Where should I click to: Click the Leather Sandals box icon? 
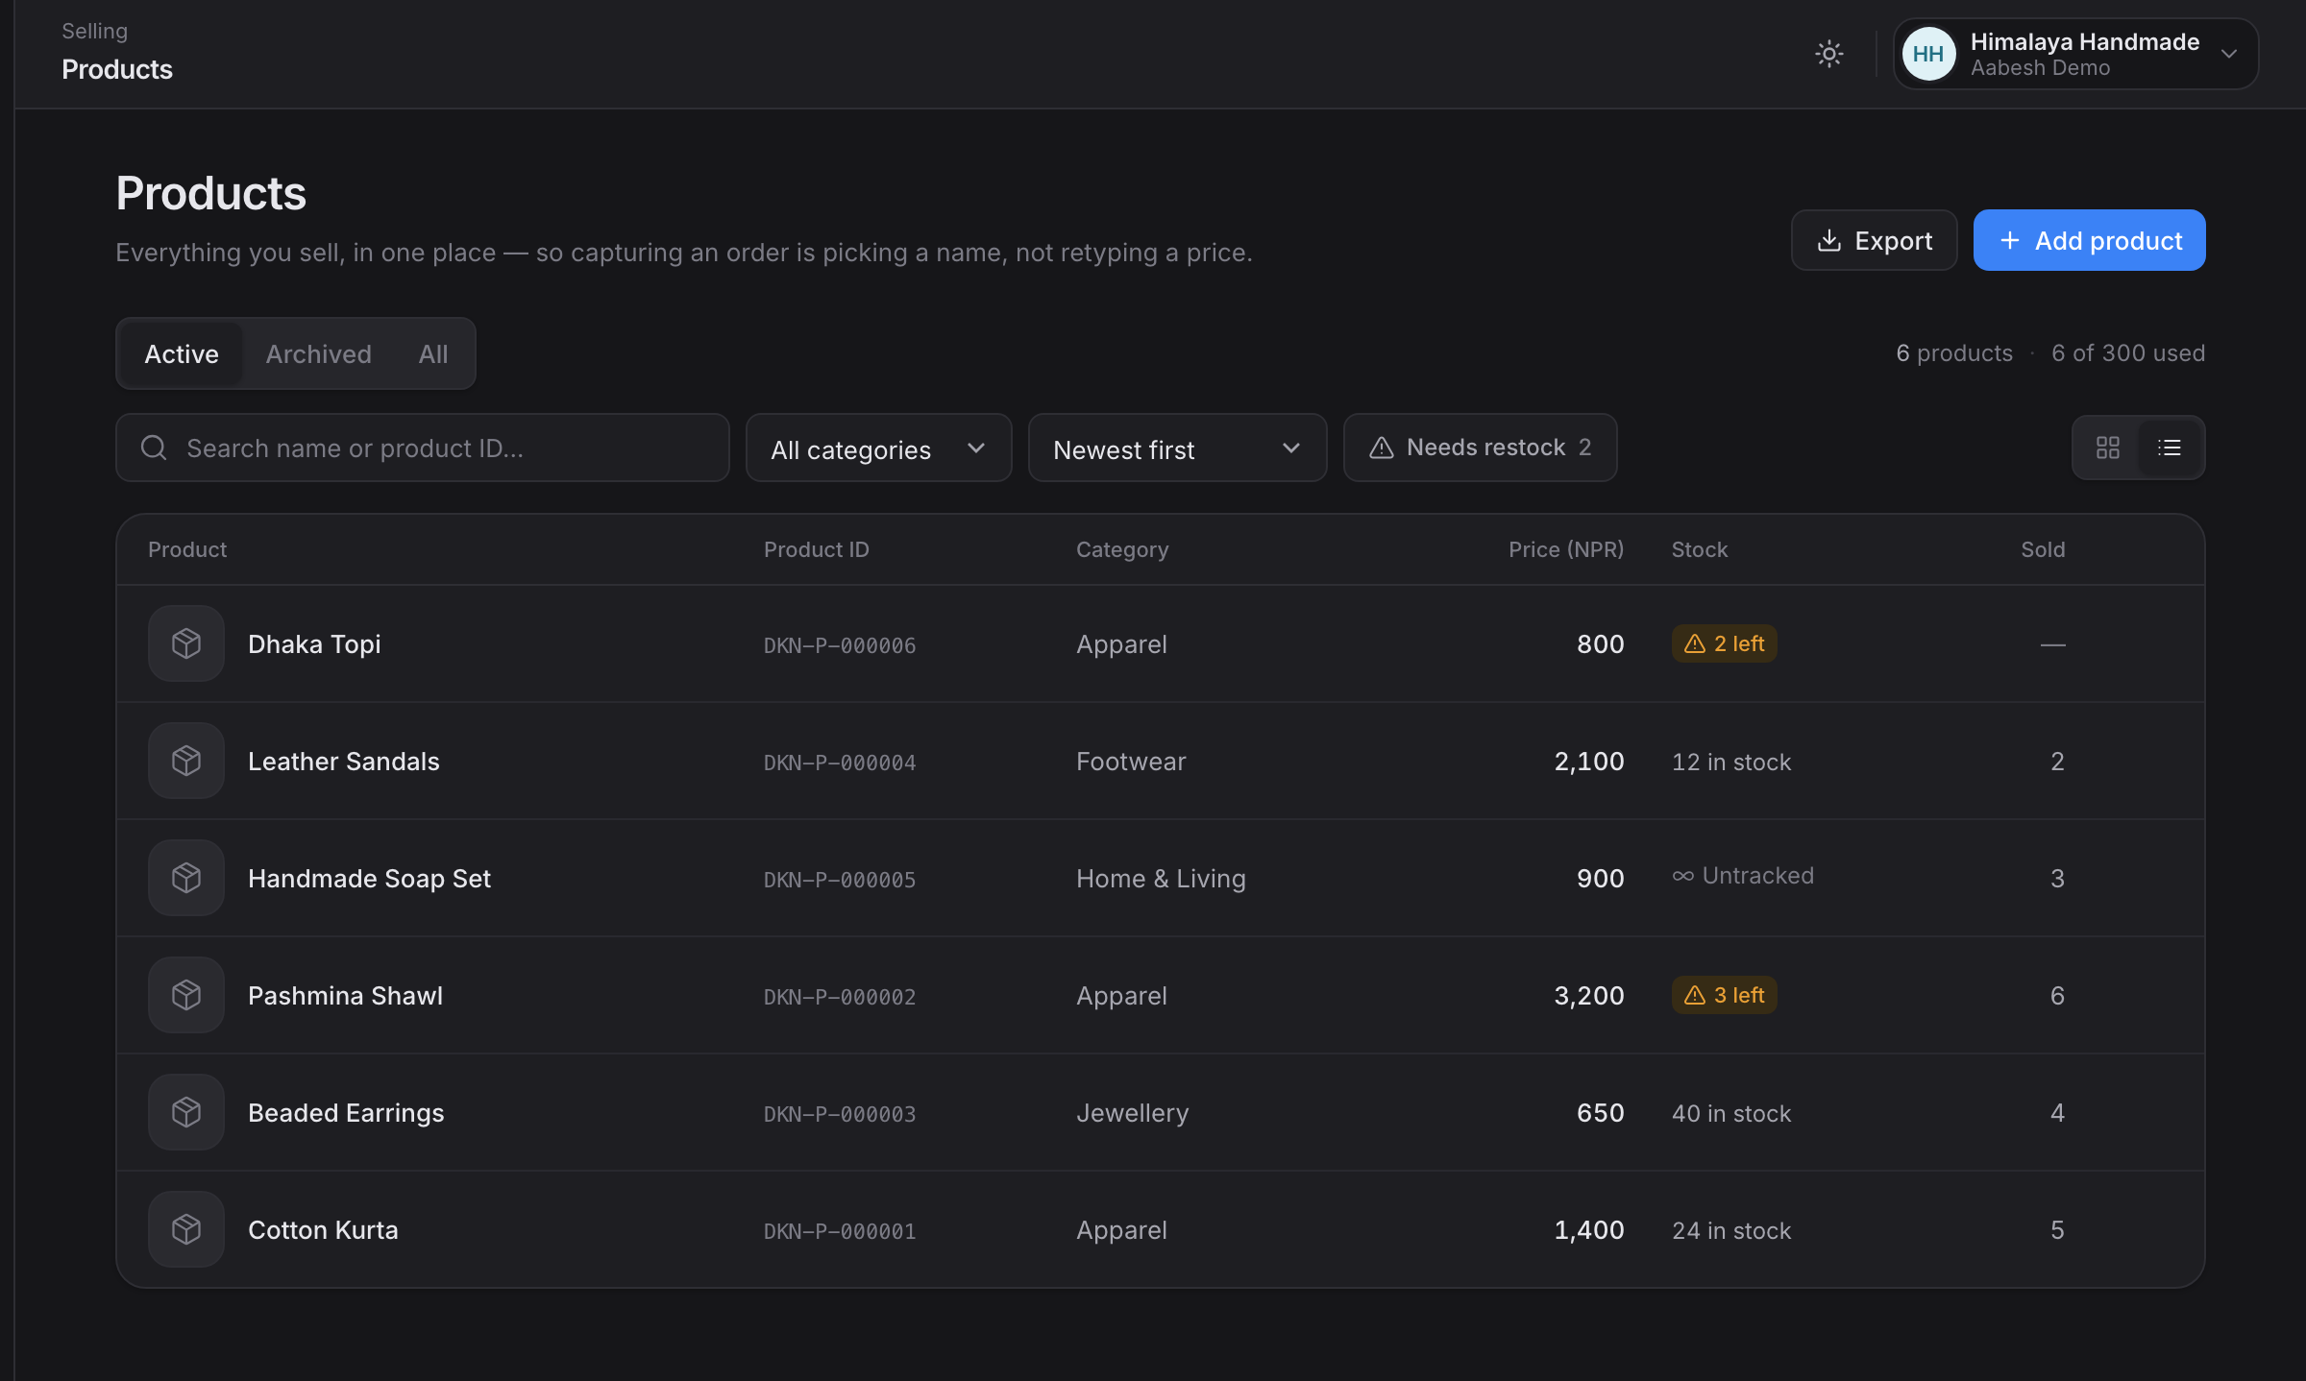pos(186,761)
